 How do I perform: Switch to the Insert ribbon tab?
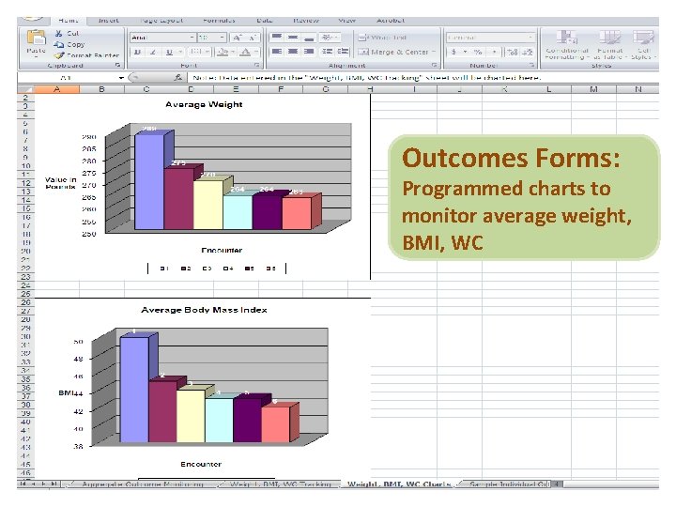click(x=108, y=21)
